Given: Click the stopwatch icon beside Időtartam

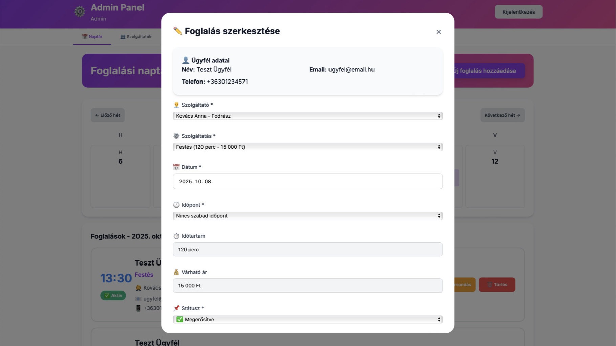Looking at the screenshot, I should (x=176, y=236).
